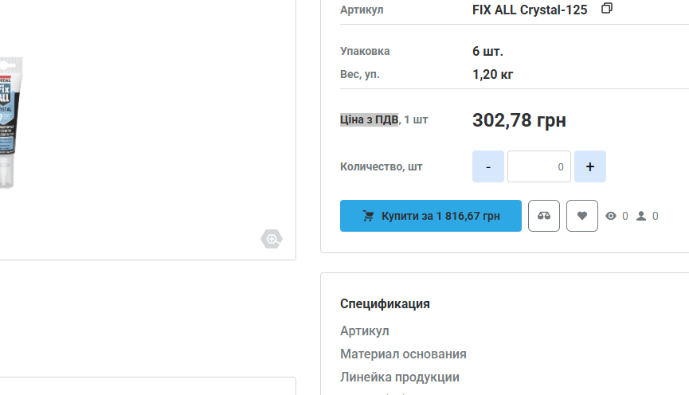689x395 pixels.
Task: Increase quantity with plus button
Action: [590, 166]
